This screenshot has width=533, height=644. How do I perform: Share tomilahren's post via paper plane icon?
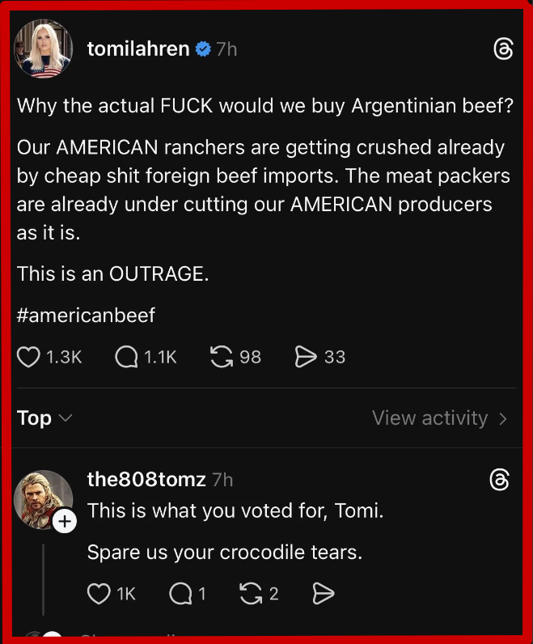click(x=306, y=357)
